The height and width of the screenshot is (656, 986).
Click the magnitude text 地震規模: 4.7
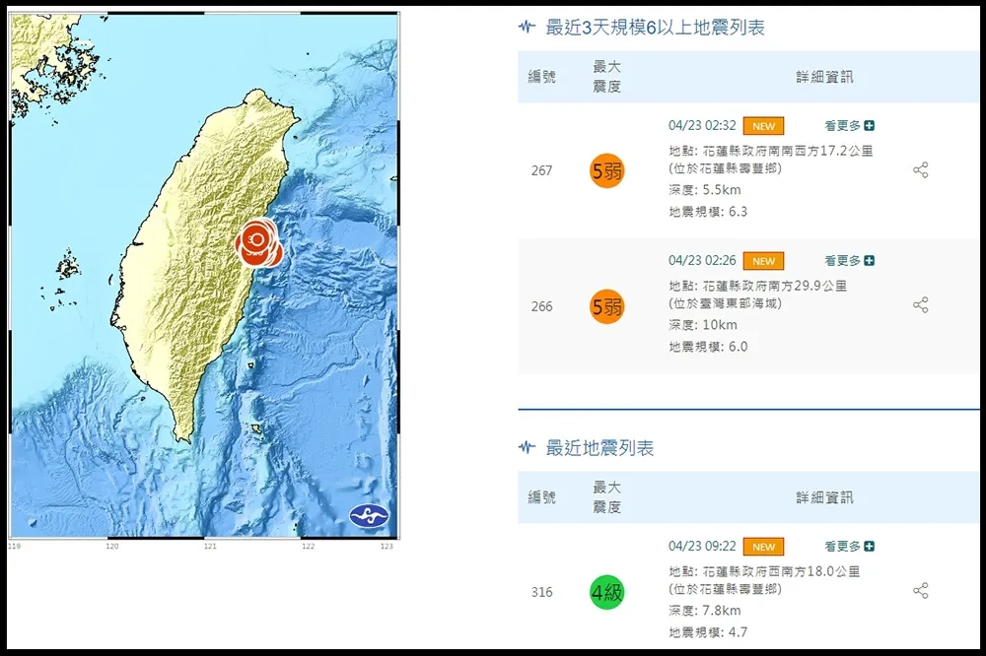[708, 632]
